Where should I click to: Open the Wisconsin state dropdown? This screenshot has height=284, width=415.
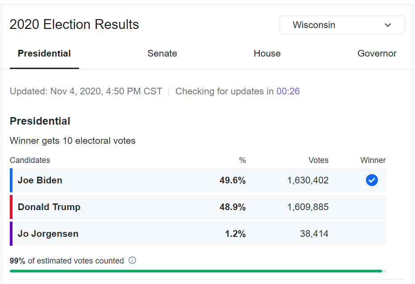[341, 25]
